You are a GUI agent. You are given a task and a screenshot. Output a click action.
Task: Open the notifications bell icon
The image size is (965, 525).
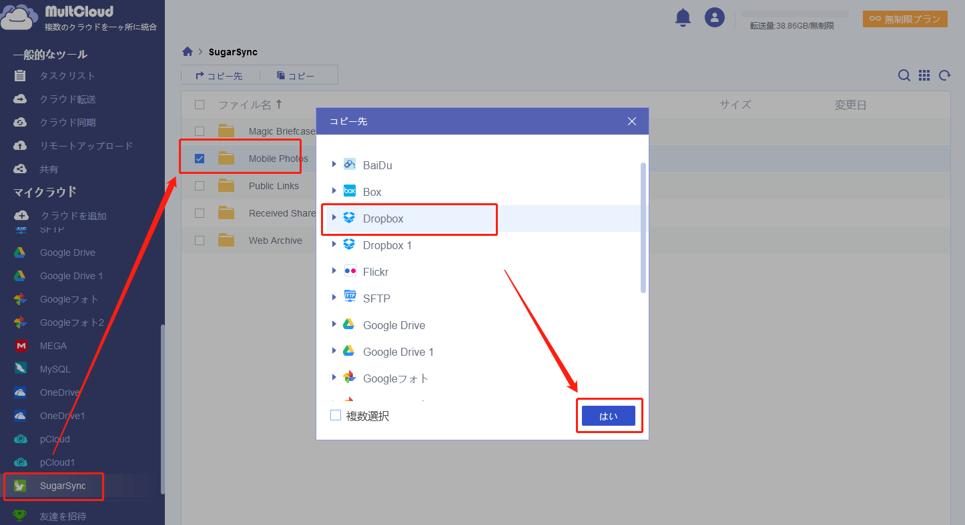(683, 18)
